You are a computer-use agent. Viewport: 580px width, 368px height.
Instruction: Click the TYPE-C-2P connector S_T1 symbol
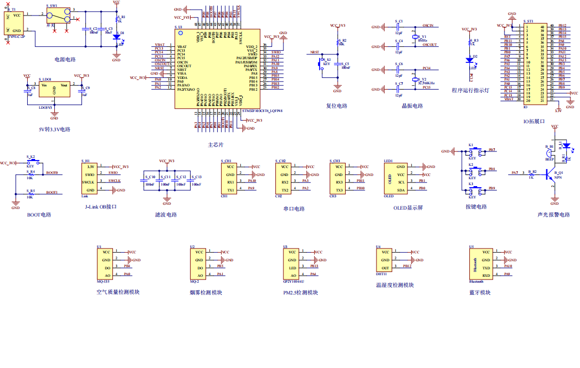[x=14, y=23]
